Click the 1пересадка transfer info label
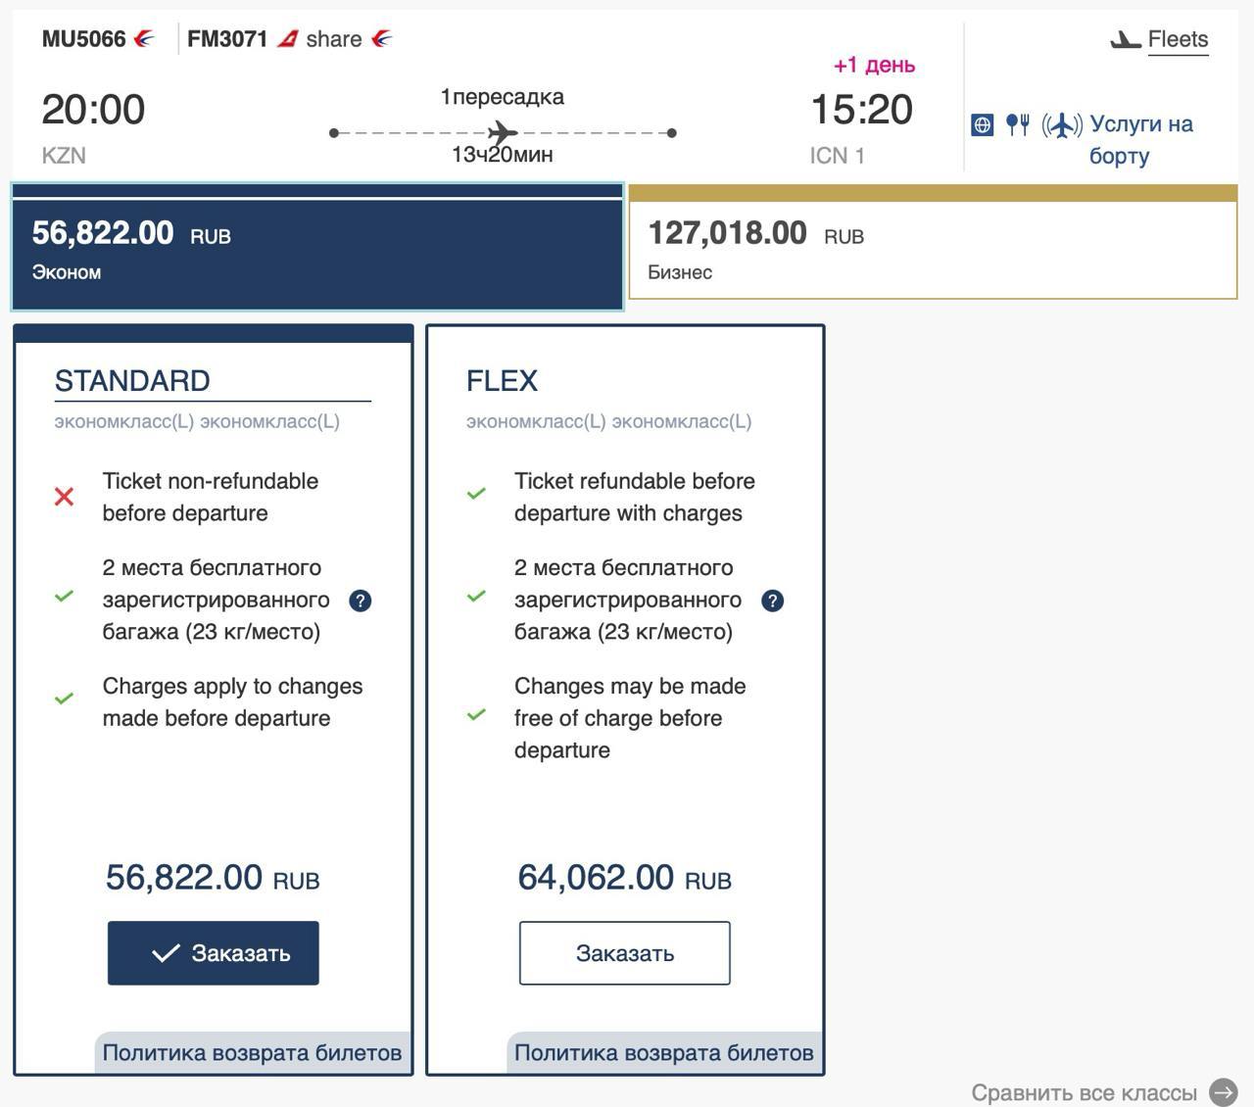Viewport: 1254px width, 1107px height. pos(502,97)
